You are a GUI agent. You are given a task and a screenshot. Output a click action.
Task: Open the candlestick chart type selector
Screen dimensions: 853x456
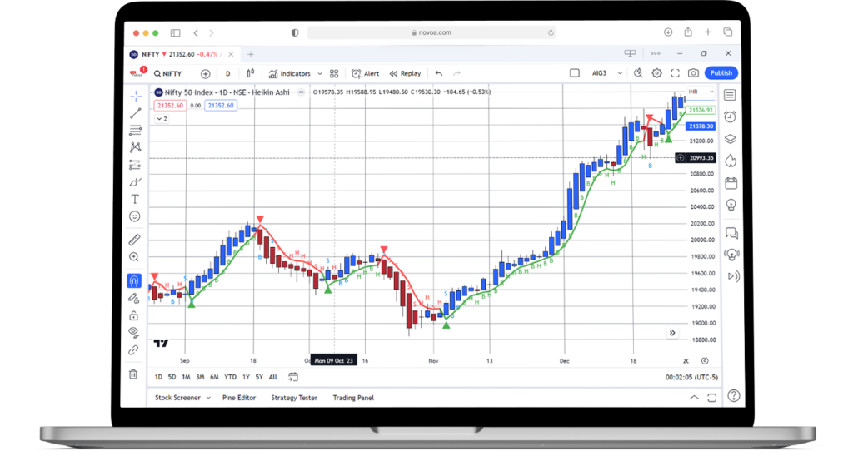(x=250, y=73)
